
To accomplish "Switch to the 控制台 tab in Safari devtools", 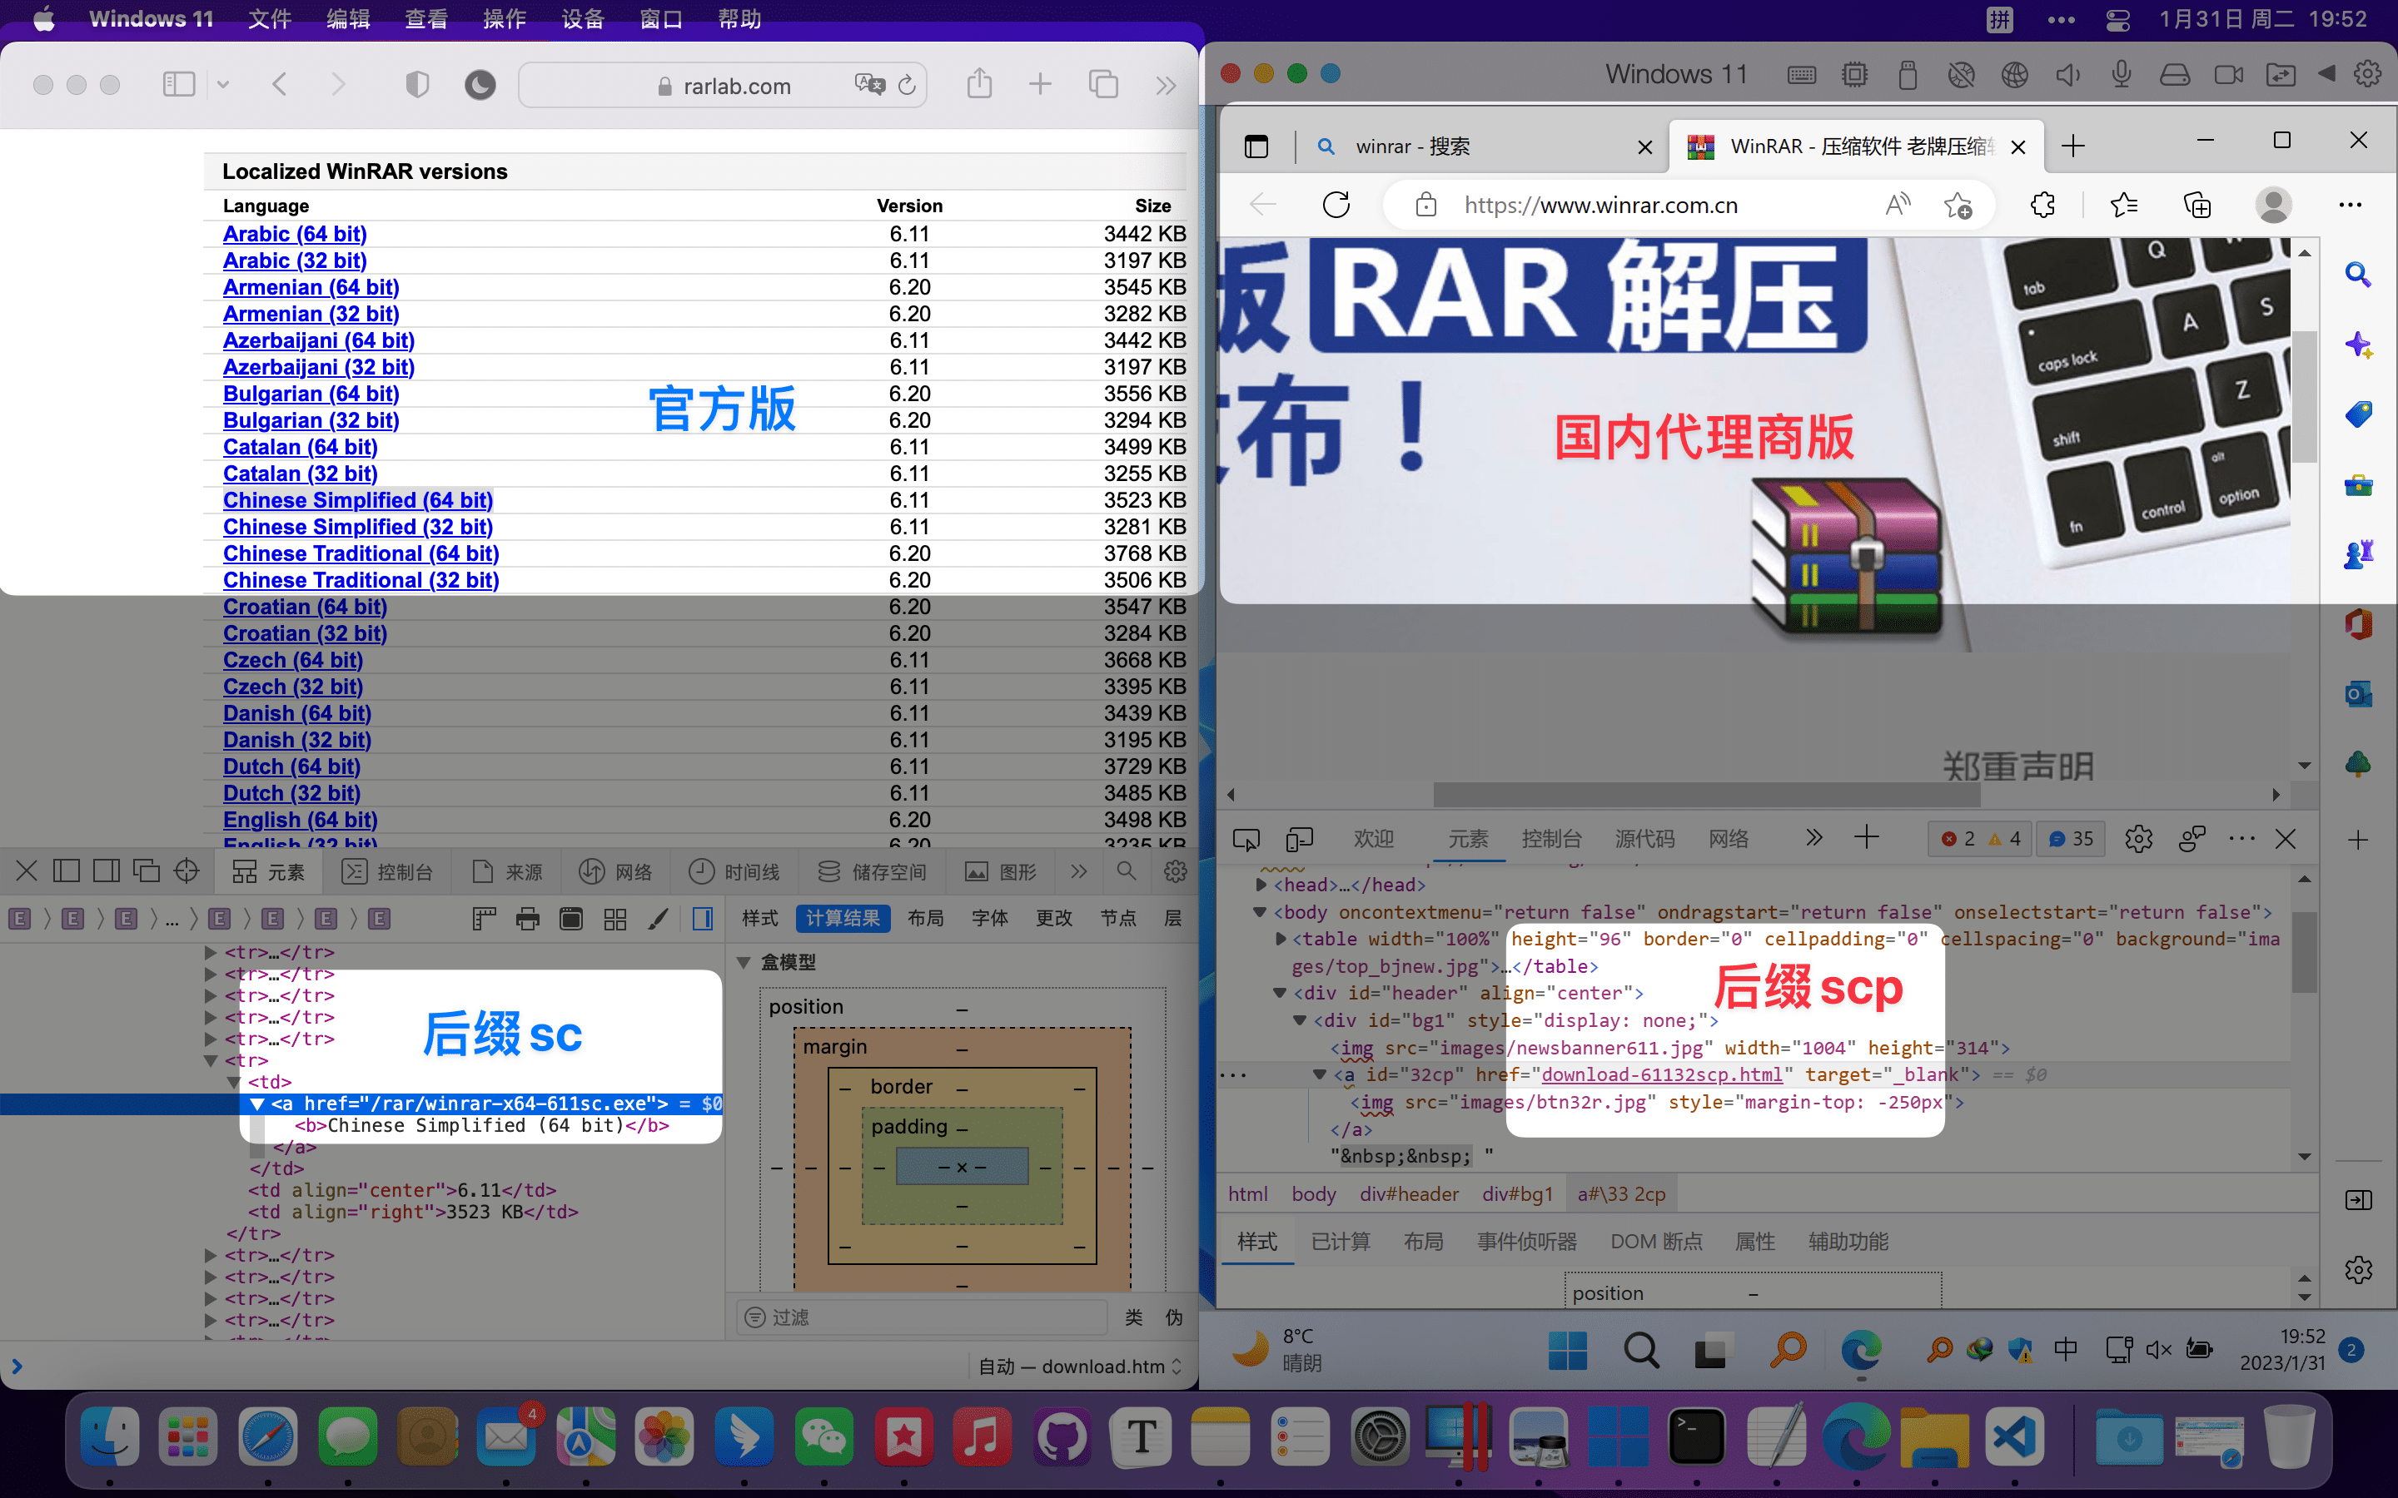I will click(389, 871).
